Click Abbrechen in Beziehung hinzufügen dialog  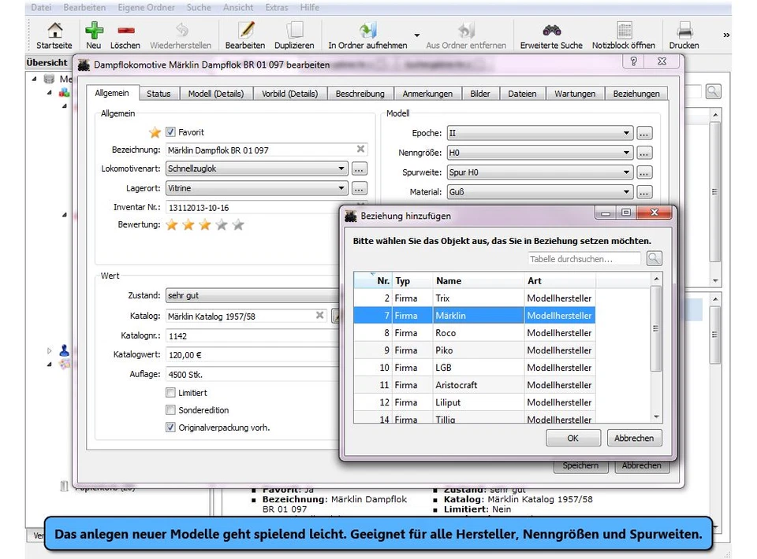(x=634, y=439)
